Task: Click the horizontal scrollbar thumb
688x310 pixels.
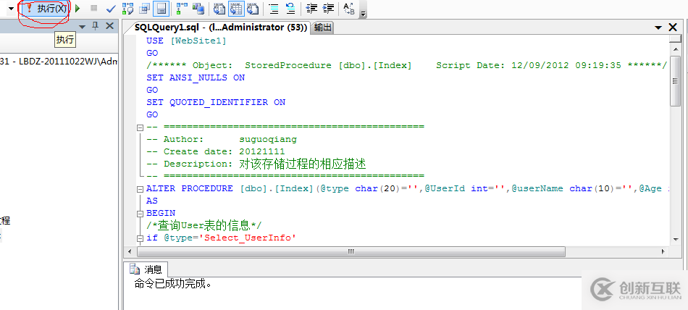Action: pyautogui.click(x=351, y=251)
